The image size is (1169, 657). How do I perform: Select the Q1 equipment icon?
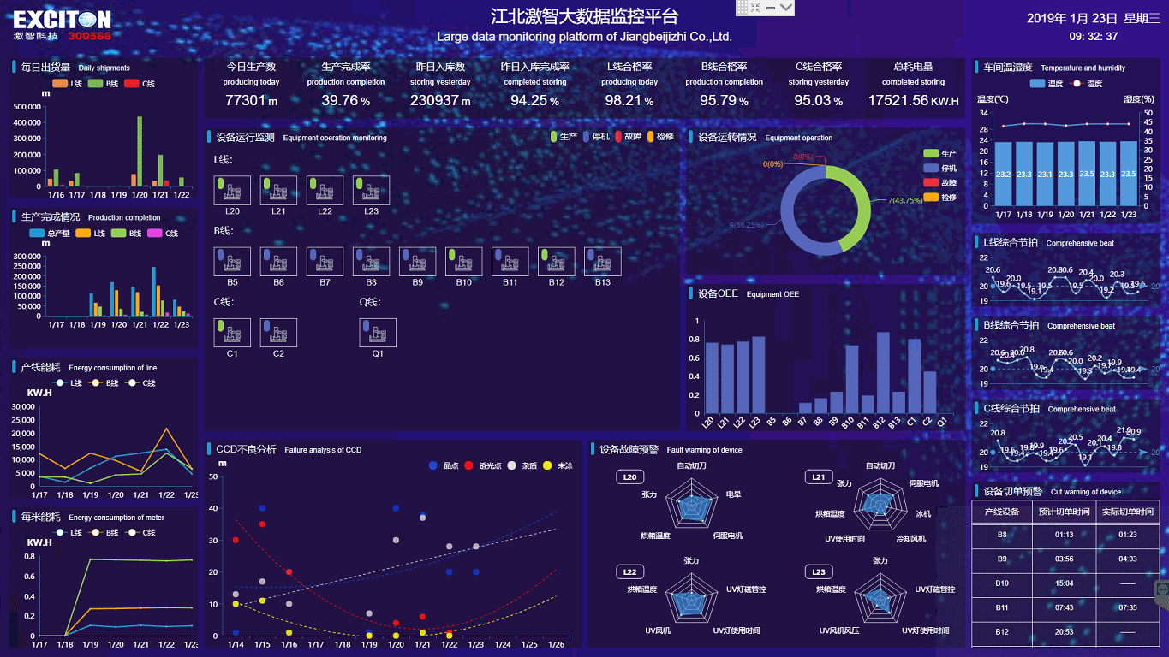378,333
